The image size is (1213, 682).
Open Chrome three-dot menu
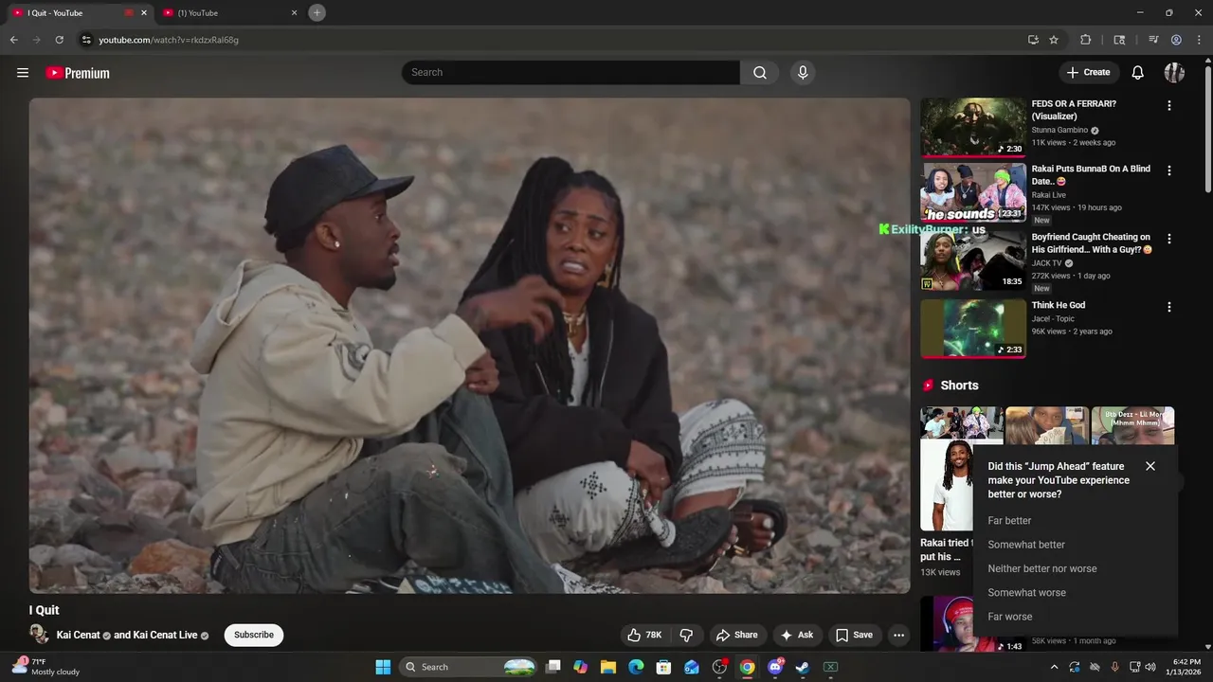(1199, 40)
